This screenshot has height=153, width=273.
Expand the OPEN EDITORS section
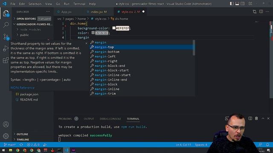[26, 19]
